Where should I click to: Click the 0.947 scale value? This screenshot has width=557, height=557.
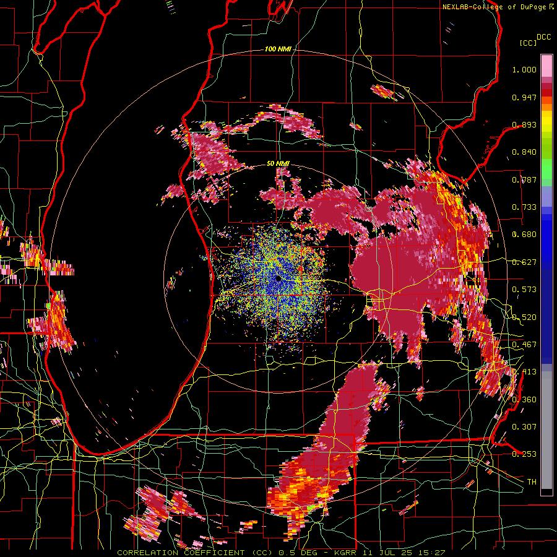[524, 97]
